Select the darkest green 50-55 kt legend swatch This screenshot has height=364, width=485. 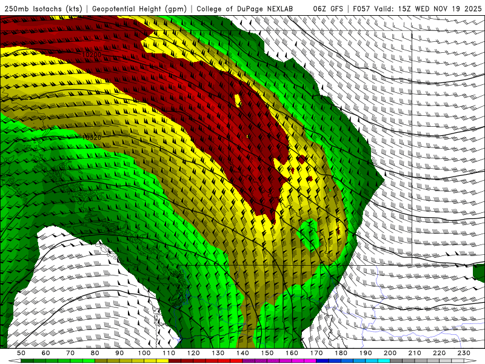[x=27, y=360]
